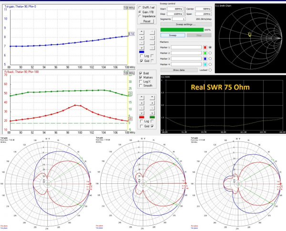Click the 'Fr/back; Theta= 90; Phi= 180' title
Viewport: 286px width, 231px height.
coord(21,72)
